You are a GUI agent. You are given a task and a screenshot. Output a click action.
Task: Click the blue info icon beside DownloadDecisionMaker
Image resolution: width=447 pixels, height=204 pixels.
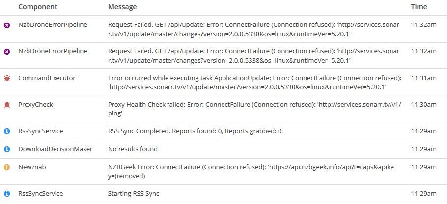tap(7, 149)
